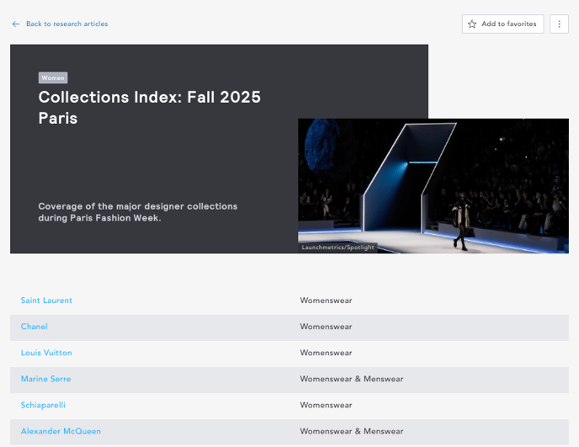Image resolution: width=579 pixels, height=447 pixels.
Task: Click the Coverage of the major designer collections text
Action: [x=138, y=212]
